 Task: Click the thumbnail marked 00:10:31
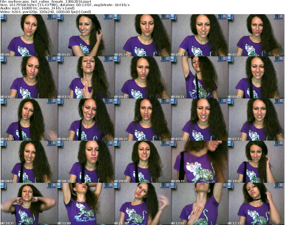pyautogui.click(x=29, y=204)
